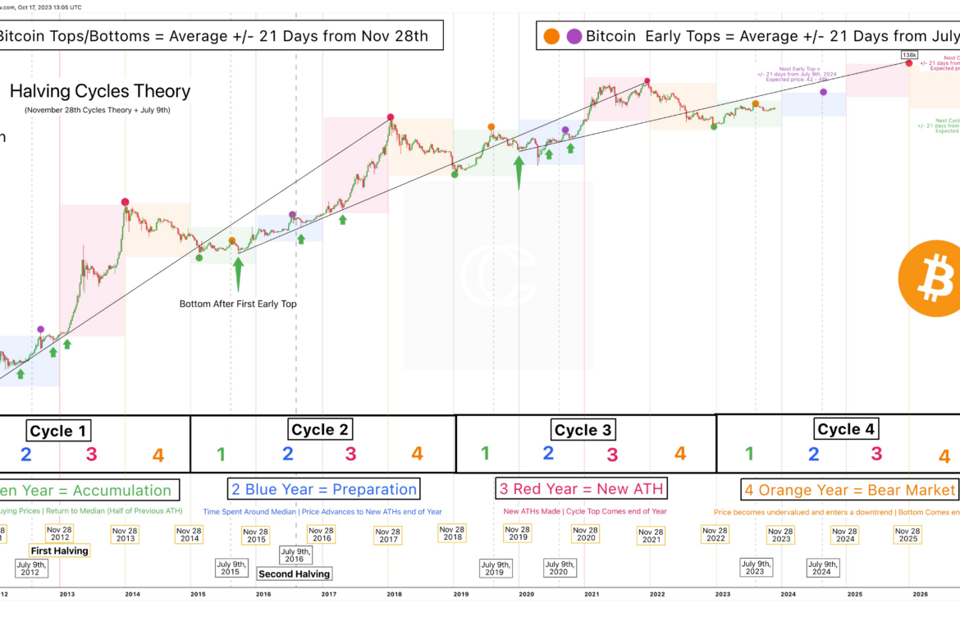Click the 'Nov 28 2015' date label

click(x=255, y=536)
